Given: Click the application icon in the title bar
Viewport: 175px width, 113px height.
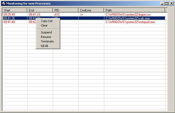Looking at the screenshot, I should point(3,3).
